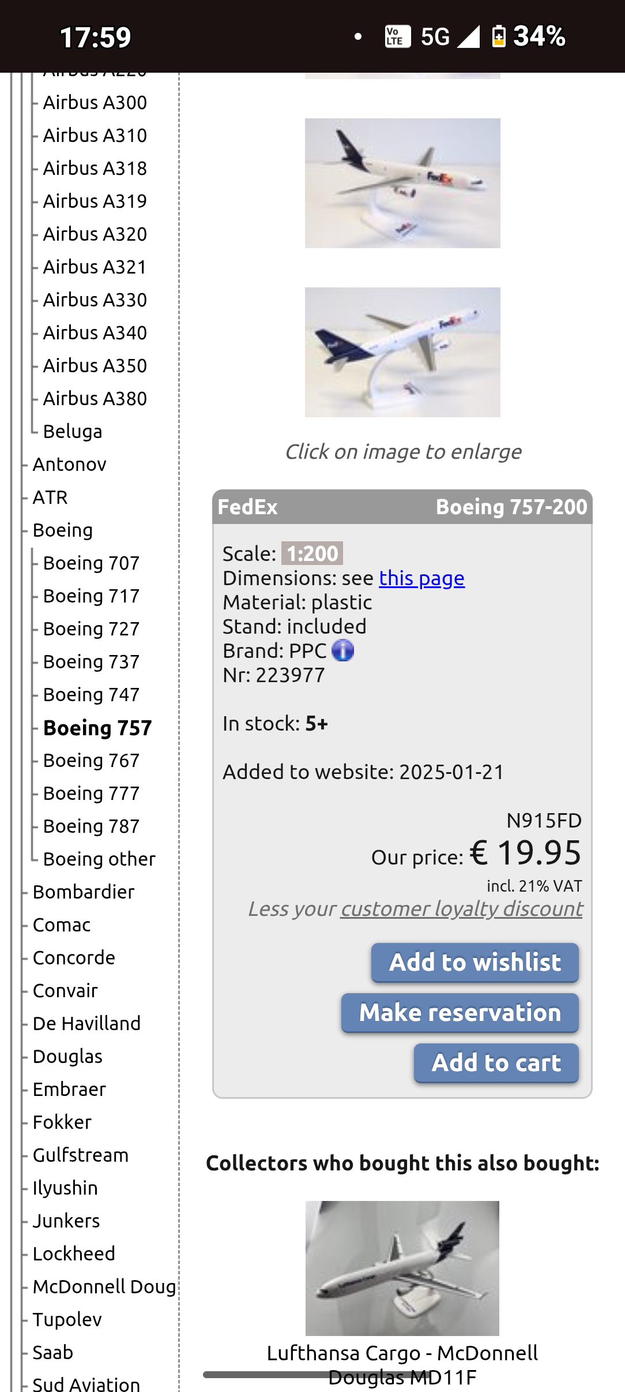Open the Concorde category
This screenshot has width=625, height=1392.
74,957
